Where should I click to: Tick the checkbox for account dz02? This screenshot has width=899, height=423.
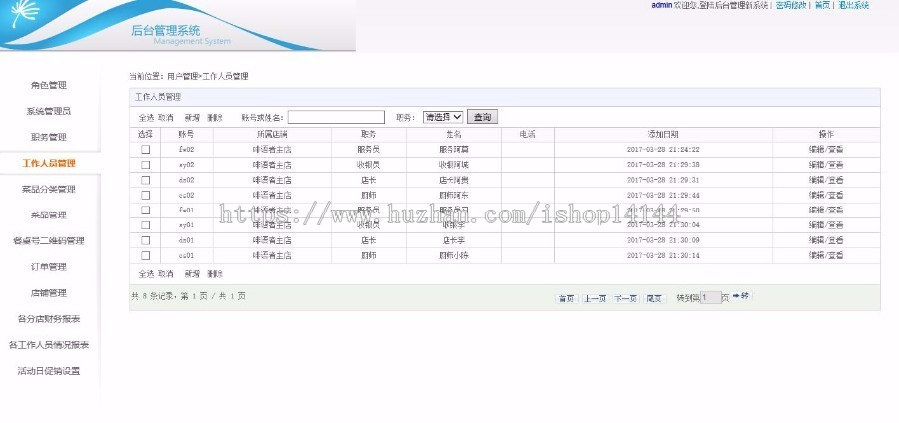point(146,180)
